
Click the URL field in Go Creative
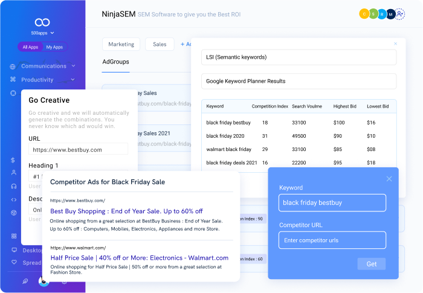click(78, 149)
